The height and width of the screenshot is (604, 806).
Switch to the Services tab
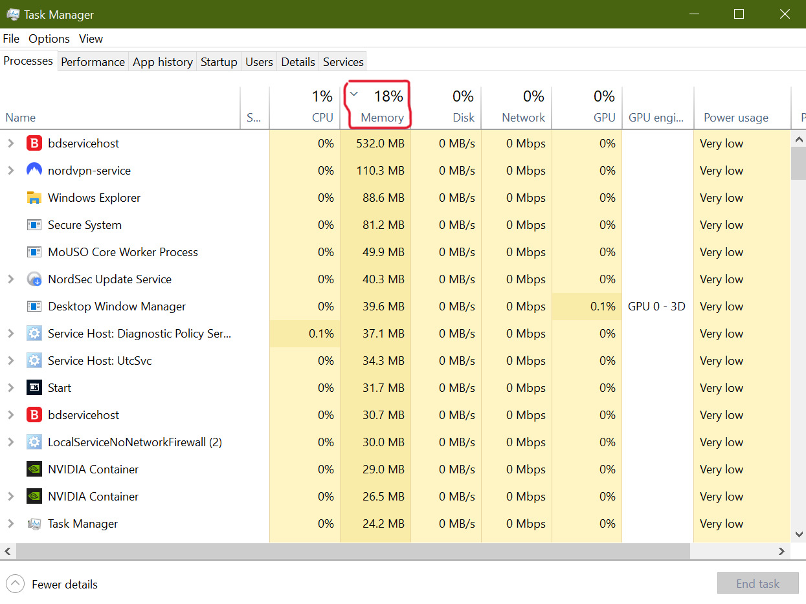[343, 62]
